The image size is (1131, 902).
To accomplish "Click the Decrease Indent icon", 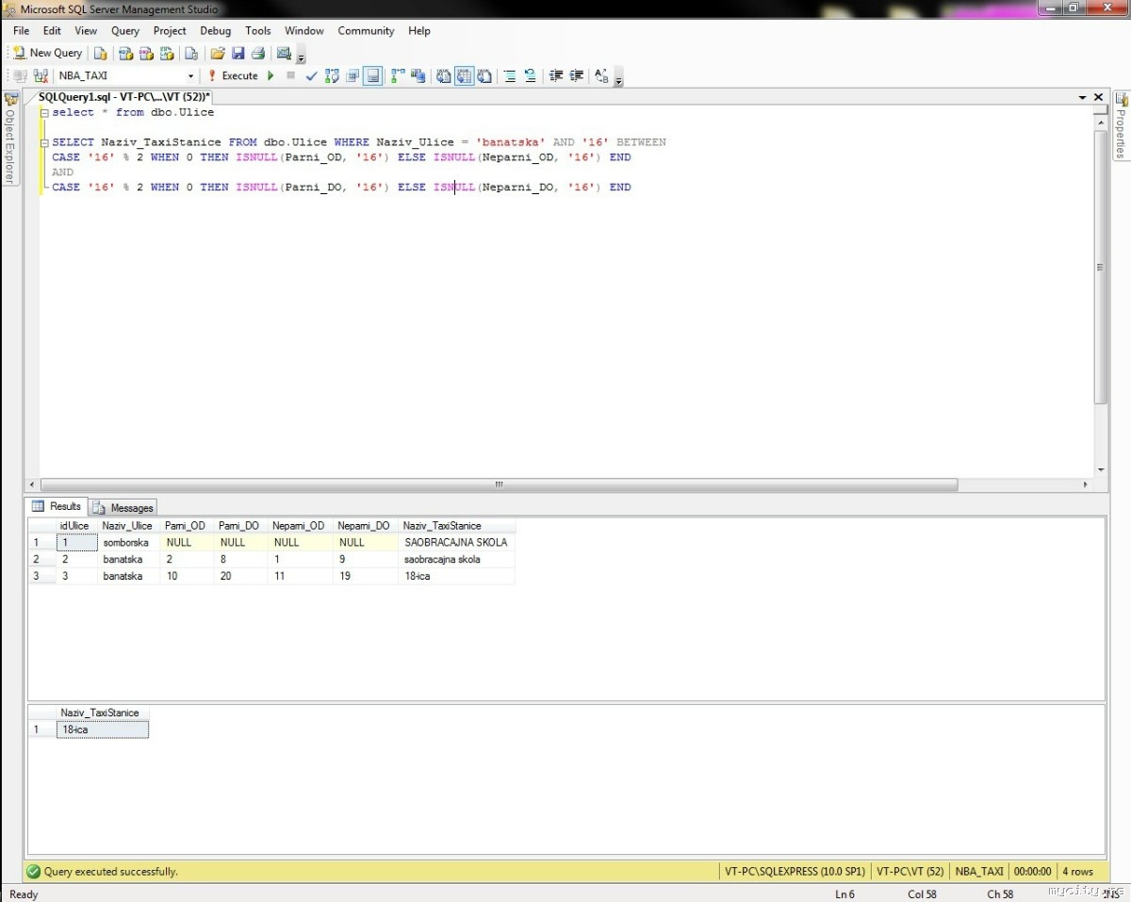I will pos(556,75).
